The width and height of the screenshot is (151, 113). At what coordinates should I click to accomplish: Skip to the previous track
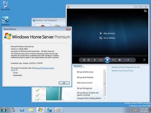[x=101, y=60]
